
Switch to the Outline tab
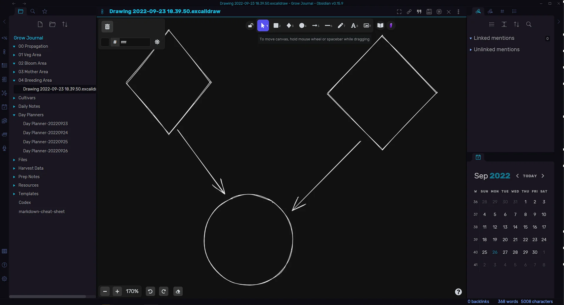514,11
